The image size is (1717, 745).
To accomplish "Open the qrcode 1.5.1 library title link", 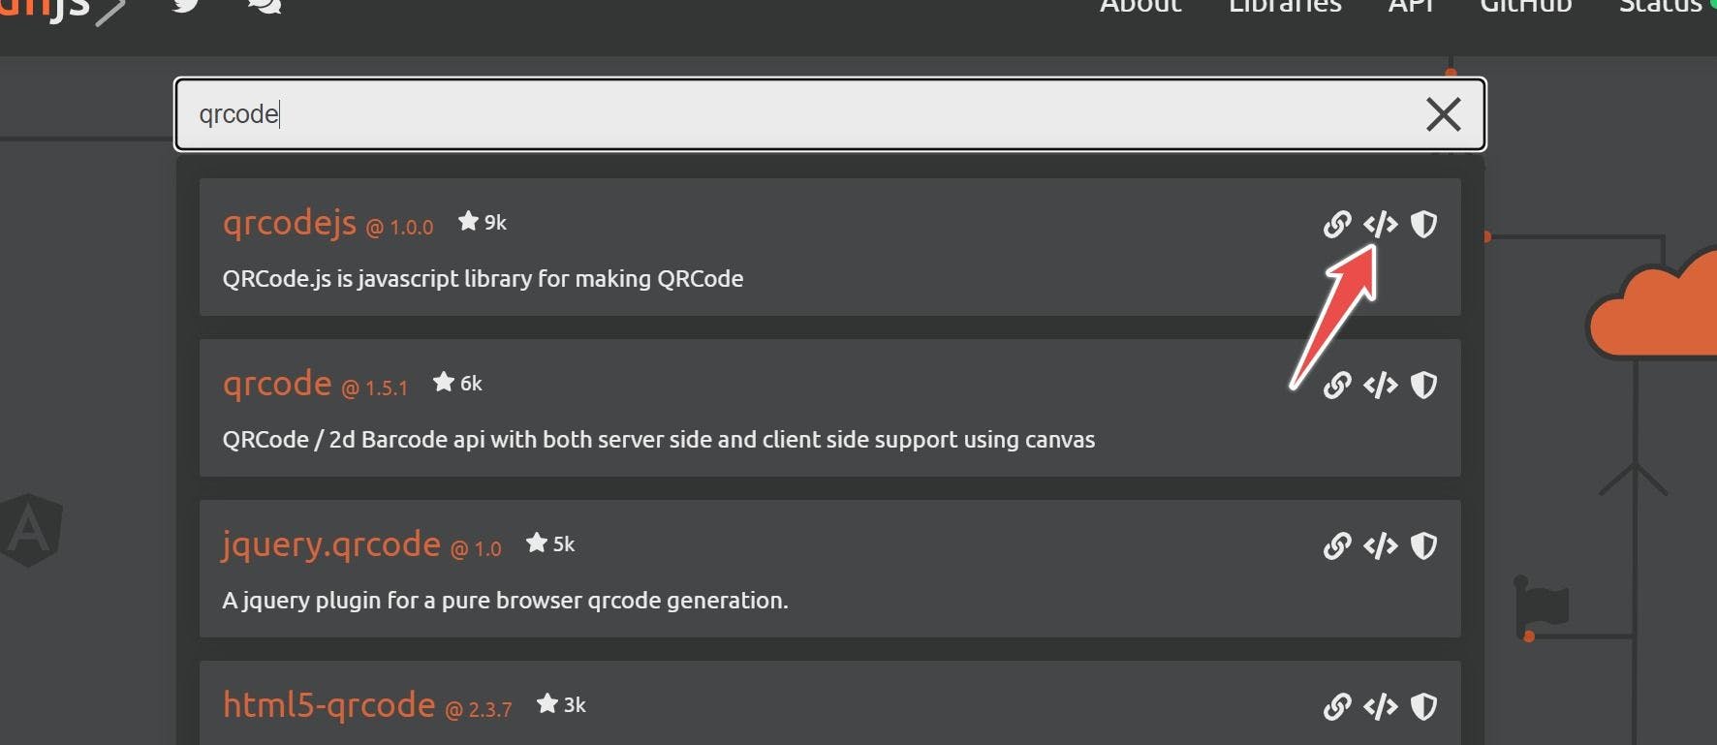I will (277, 385).
